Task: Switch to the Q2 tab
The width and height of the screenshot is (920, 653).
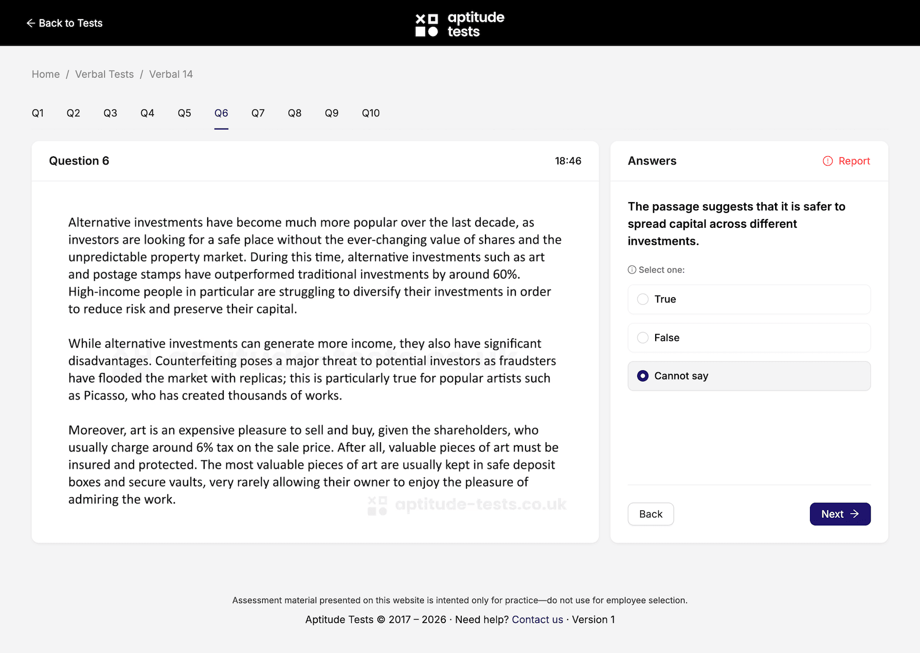Action: click(x=73, y=113)
